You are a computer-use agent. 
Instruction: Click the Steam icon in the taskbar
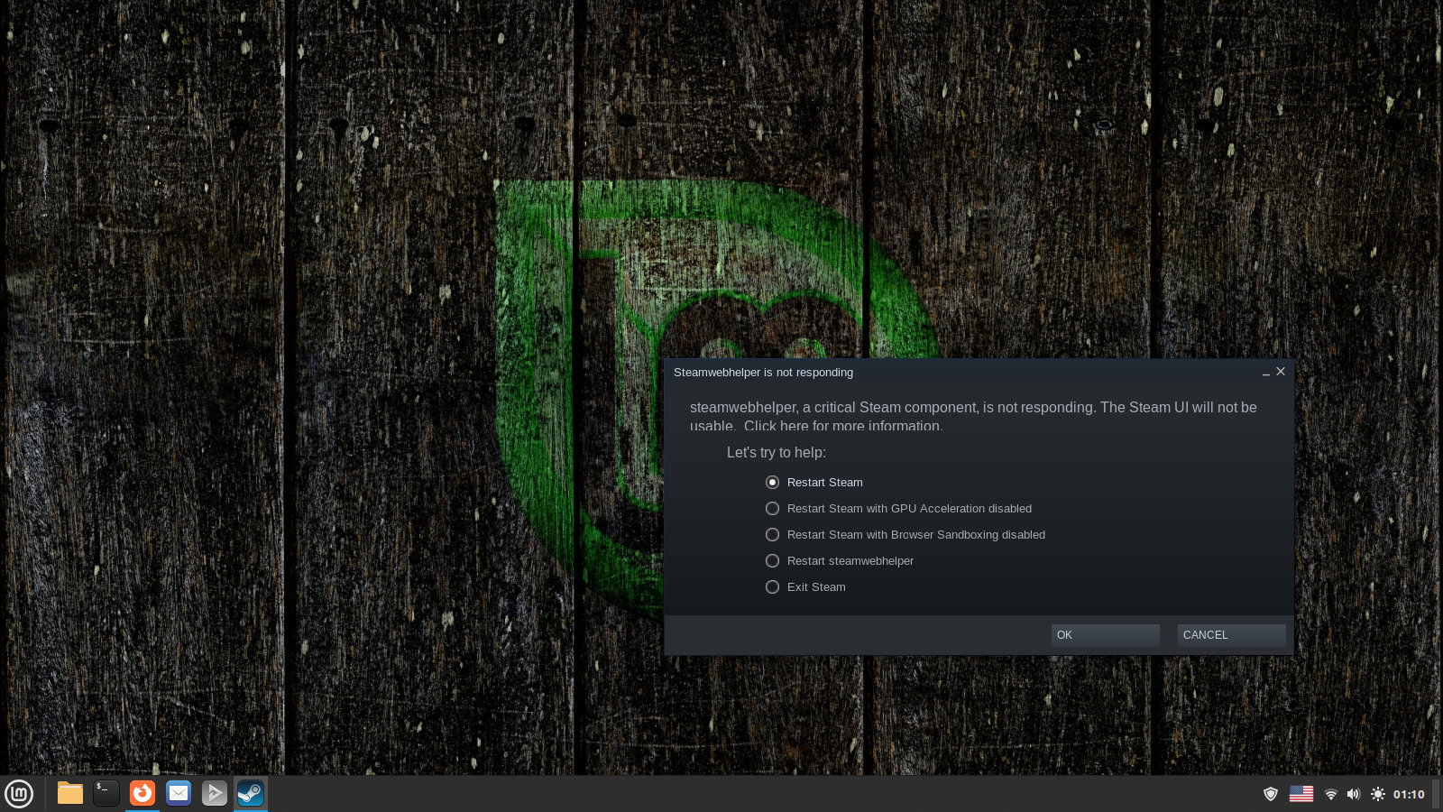click(x=250, y=793)
